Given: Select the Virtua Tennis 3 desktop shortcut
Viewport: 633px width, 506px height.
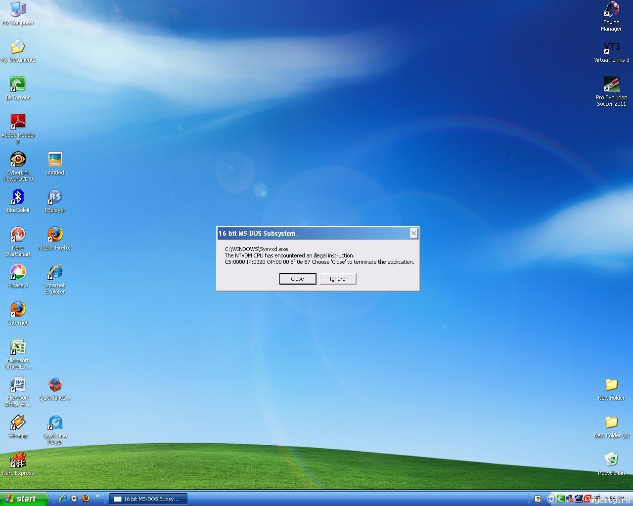Looking at the screenshot, I should coord(611,51).
